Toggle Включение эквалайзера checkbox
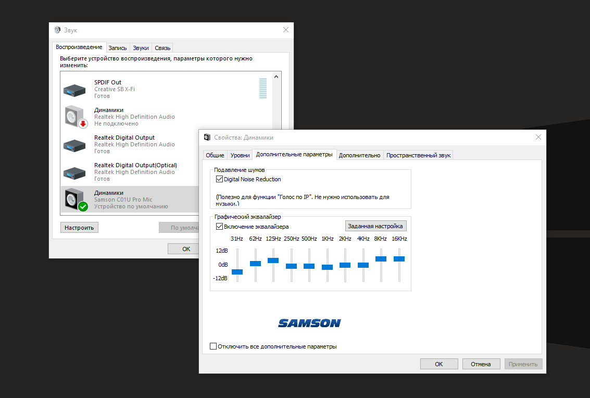 (x=219, y=227)
